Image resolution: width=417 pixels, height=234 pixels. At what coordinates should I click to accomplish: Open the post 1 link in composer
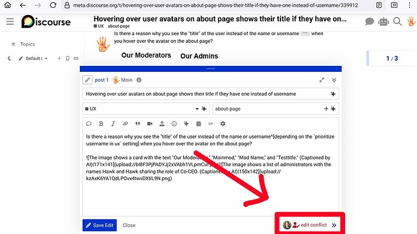click(x=102, y=80)
